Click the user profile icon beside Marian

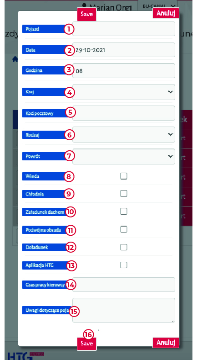(85, 6)
